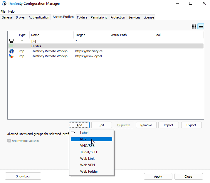Switch to the list view
The image size is (210, 183).
[201, 26]
